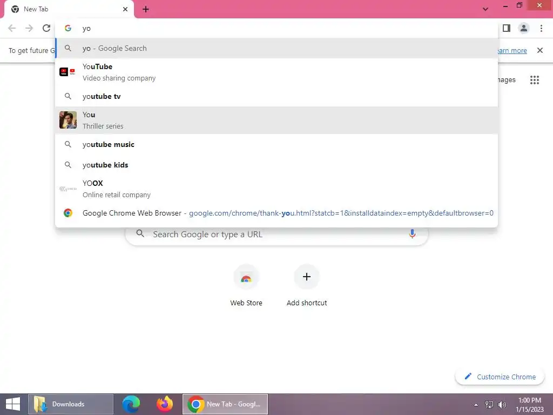Open a new tab with plus button
The image size is (553, 415).
click(x=146, y=10)
